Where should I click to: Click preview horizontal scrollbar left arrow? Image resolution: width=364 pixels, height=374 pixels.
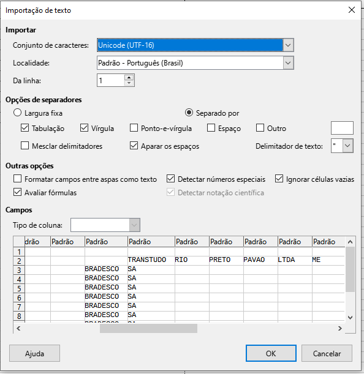[x=18, y=329]
